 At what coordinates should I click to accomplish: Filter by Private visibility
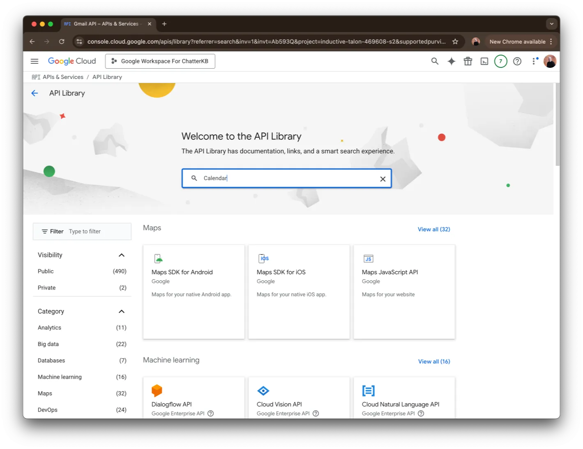click(82, 288)
